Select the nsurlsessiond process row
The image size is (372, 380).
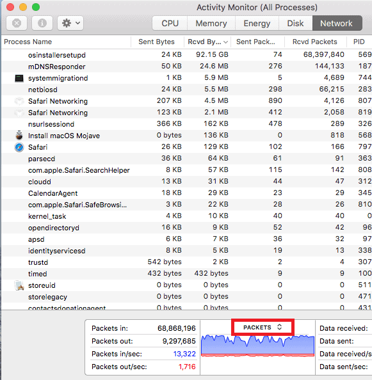tap(187, 124)
